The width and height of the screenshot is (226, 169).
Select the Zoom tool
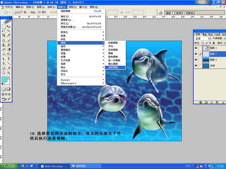pos(9,73)
